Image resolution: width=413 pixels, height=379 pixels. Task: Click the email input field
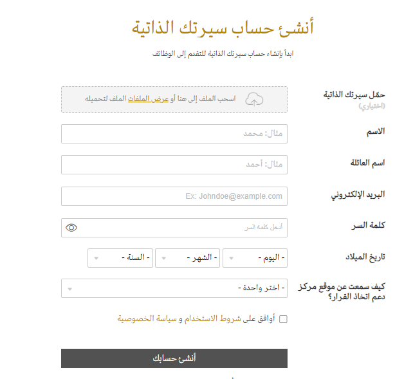point(174,196)
